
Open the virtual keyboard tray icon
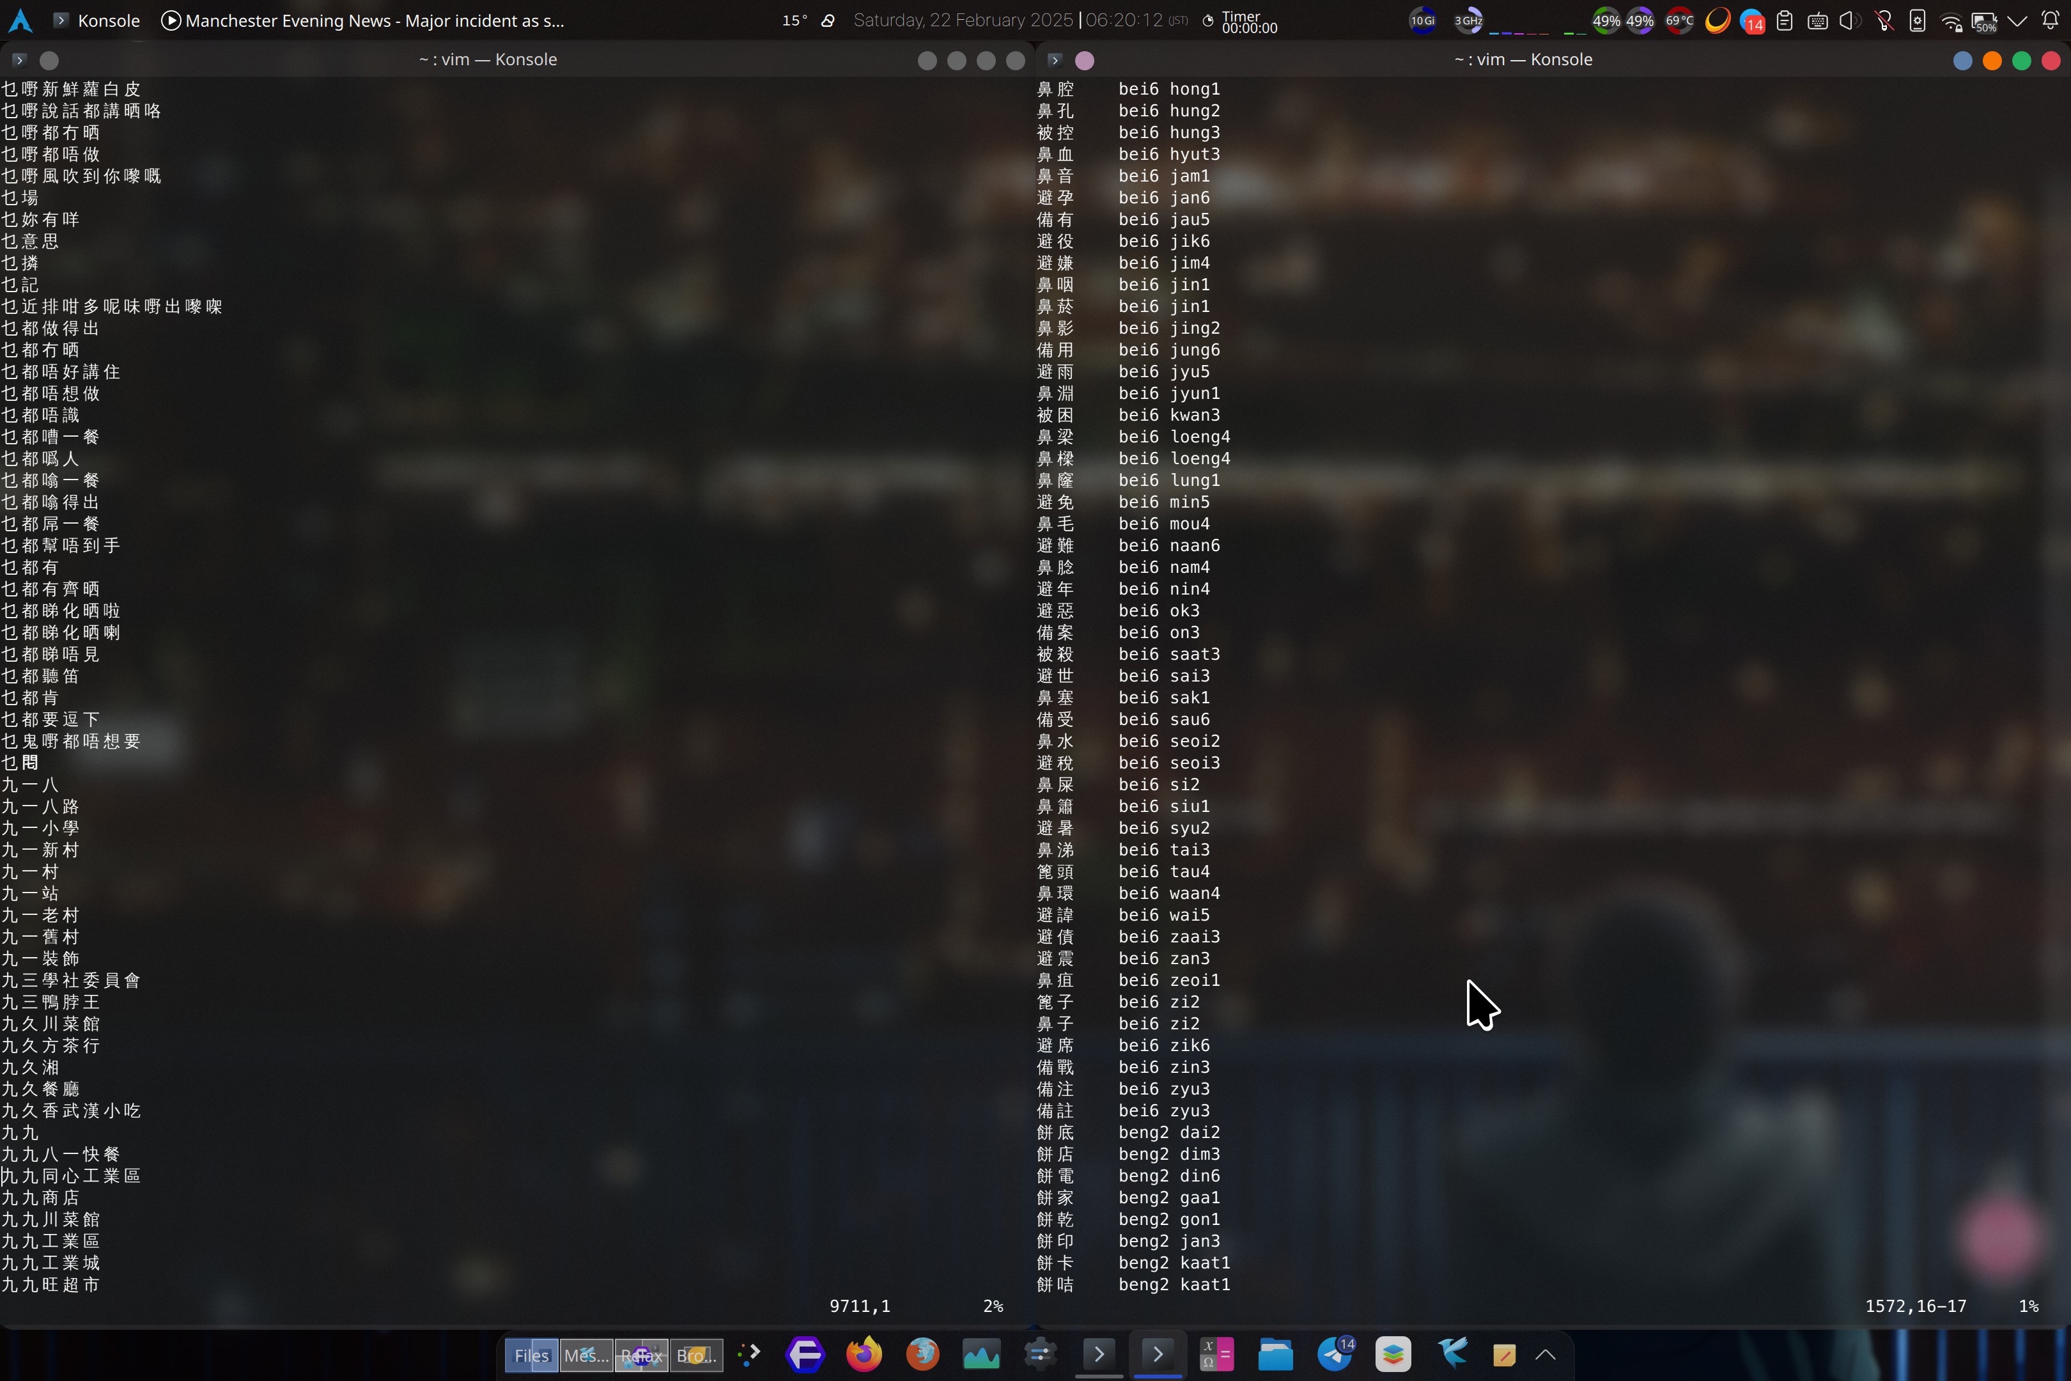(1817, 21)
